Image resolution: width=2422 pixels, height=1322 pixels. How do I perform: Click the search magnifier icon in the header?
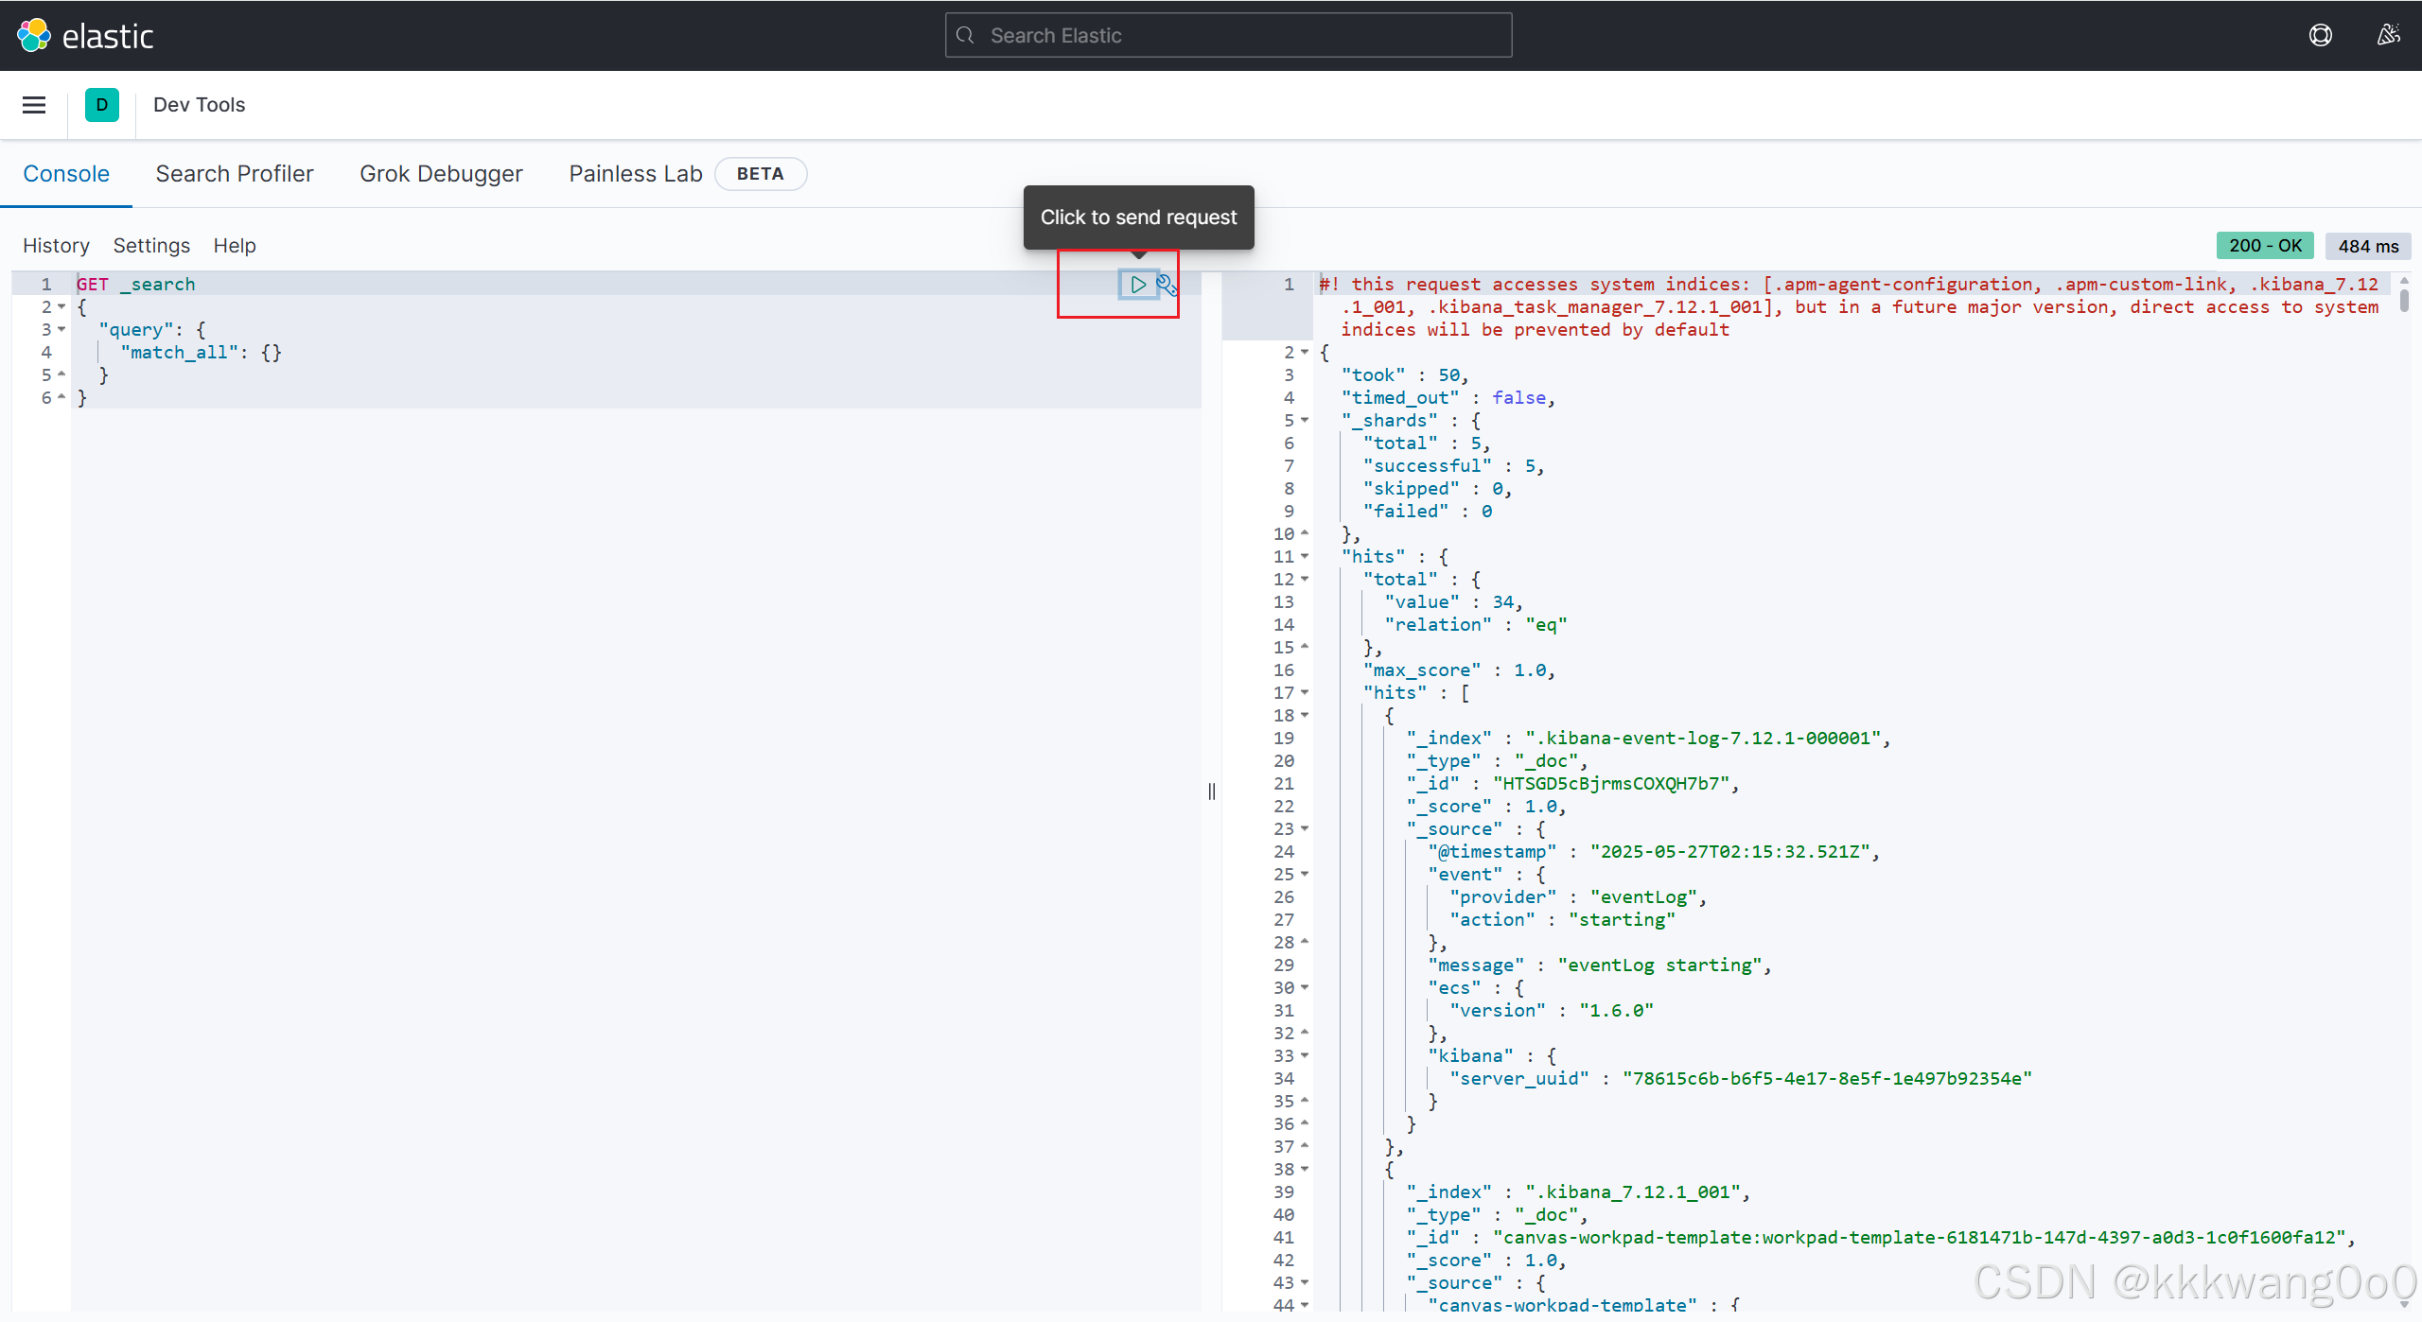(965, 36)
